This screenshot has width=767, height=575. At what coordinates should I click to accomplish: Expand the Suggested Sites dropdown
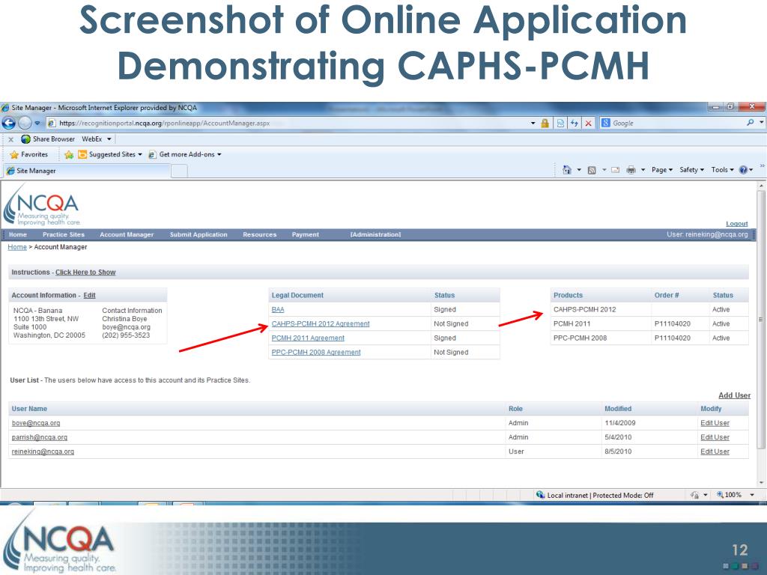(140, 154)
